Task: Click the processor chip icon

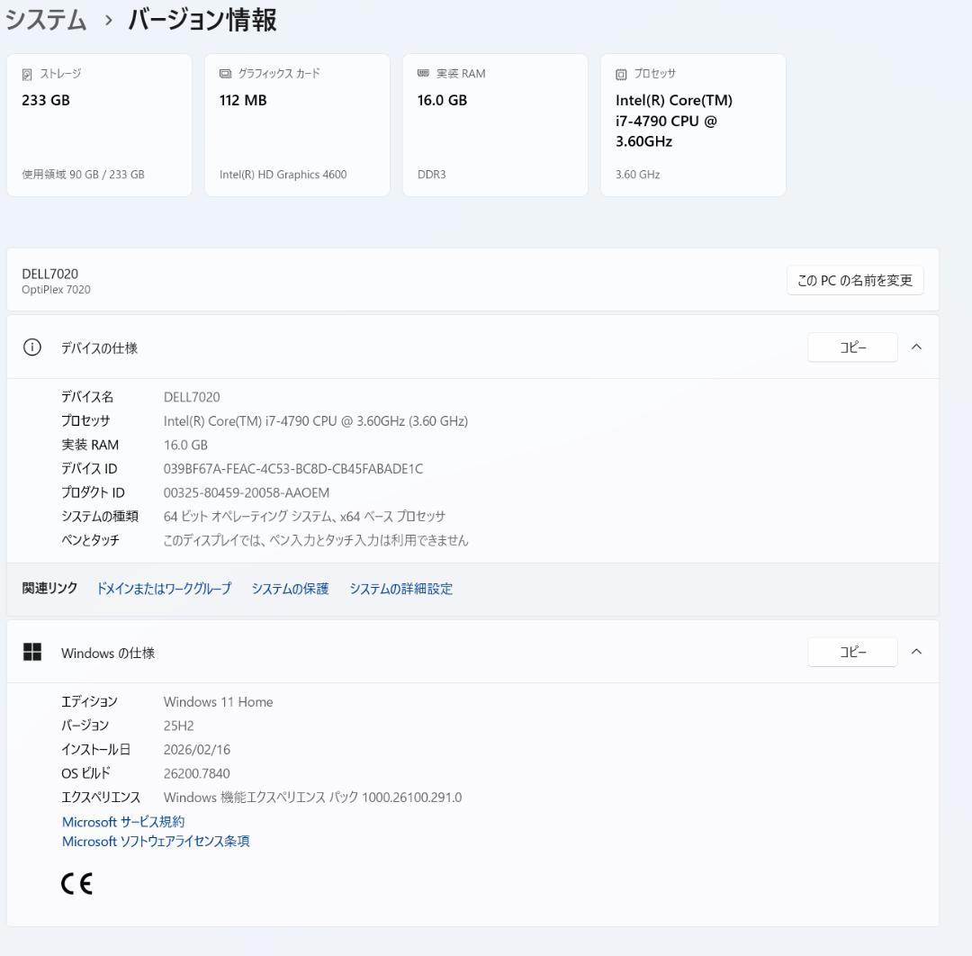Action: tap(621, 75)
